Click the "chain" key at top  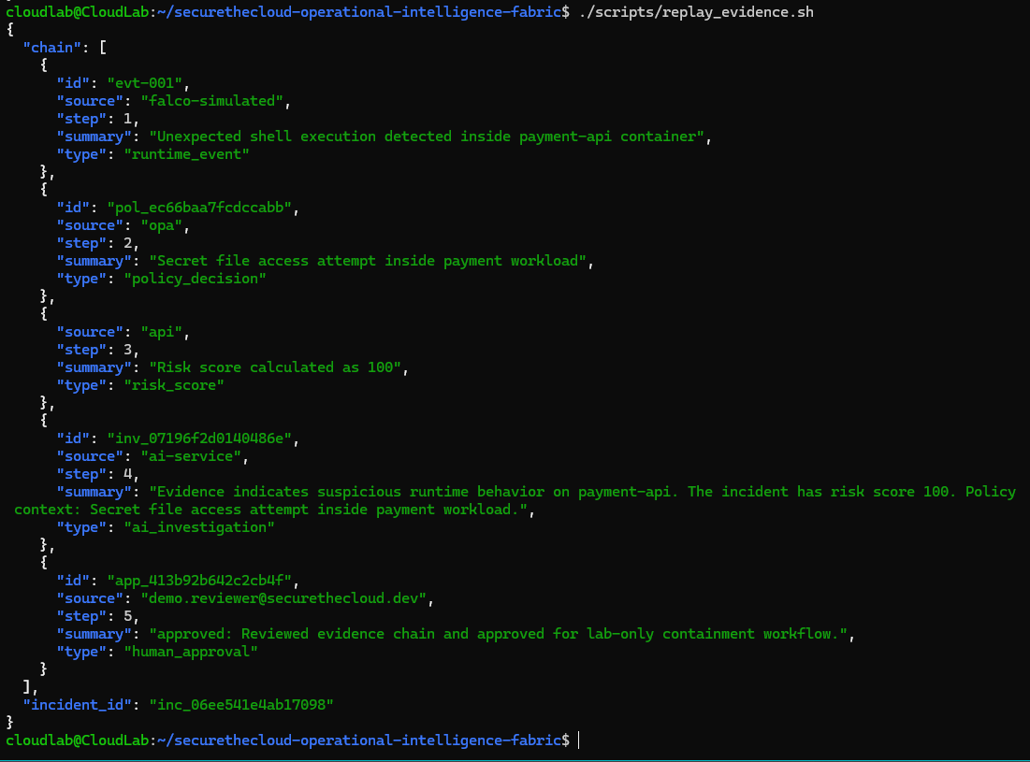coord(51,48)
